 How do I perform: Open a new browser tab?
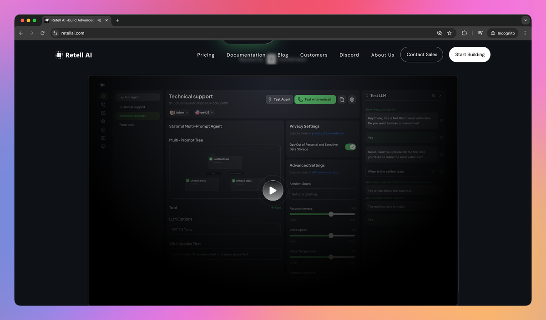click(x=117, y=20)
